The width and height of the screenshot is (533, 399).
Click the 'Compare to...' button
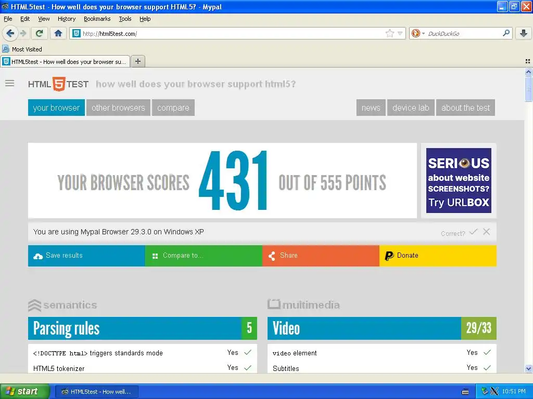(x=204, y=256)
